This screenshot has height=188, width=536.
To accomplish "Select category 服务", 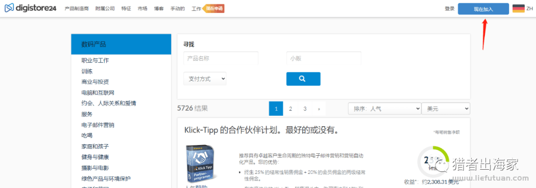I will coord(87,114).
